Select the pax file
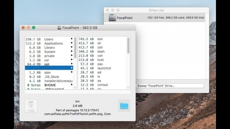 [102, 64]
